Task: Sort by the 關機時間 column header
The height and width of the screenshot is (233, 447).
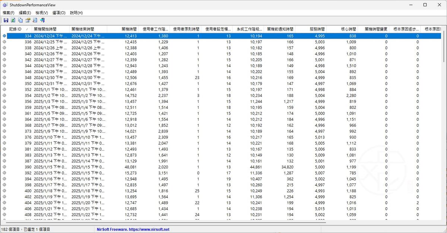Action: (x=123, y=29)
